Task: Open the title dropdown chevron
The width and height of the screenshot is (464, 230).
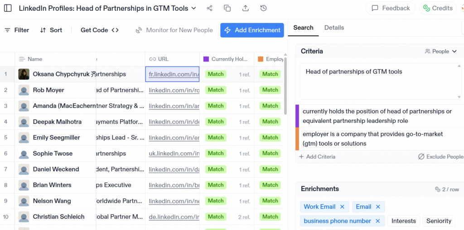Action: [194, 8]
